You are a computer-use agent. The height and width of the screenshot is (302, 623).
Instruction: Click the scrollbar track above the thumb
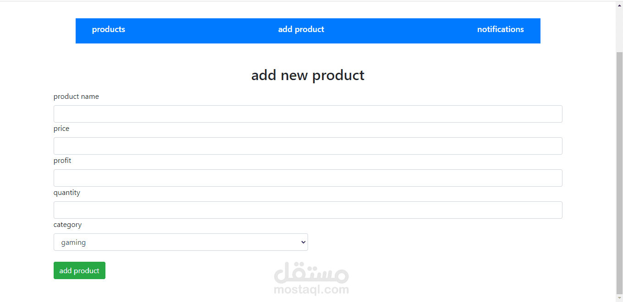619,27
